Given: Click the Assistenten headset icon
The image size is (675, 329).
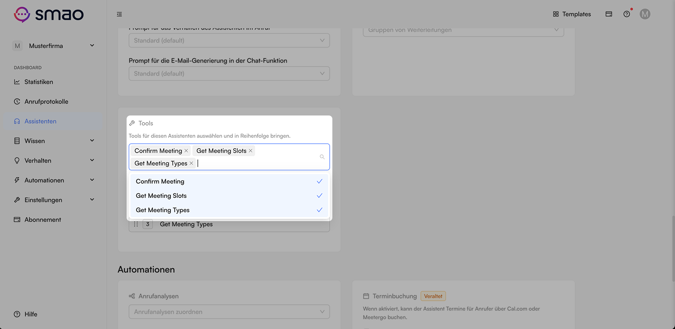Looking at the screenshot, I should 17,121.
